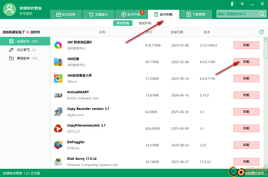Uninstall CopyFilenames(x64) with 卸载 button
Screen dimensions: 268x177
(x=246, y=128)
